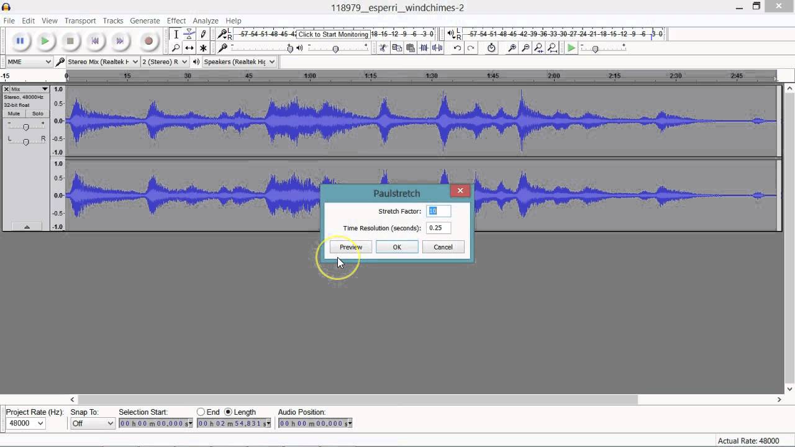Click the Copy icon in edit toolbar
The width and height of the screenshot is (795, 447).
click(397, 48)
